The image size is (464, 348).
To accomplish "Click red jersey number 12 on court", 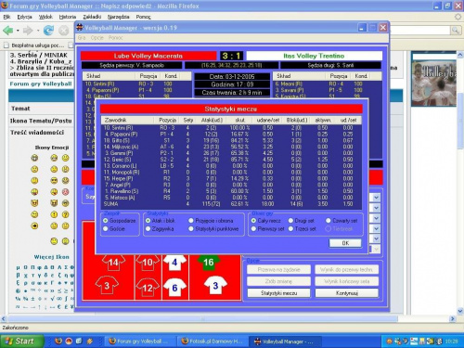I will tap(148, 288).
